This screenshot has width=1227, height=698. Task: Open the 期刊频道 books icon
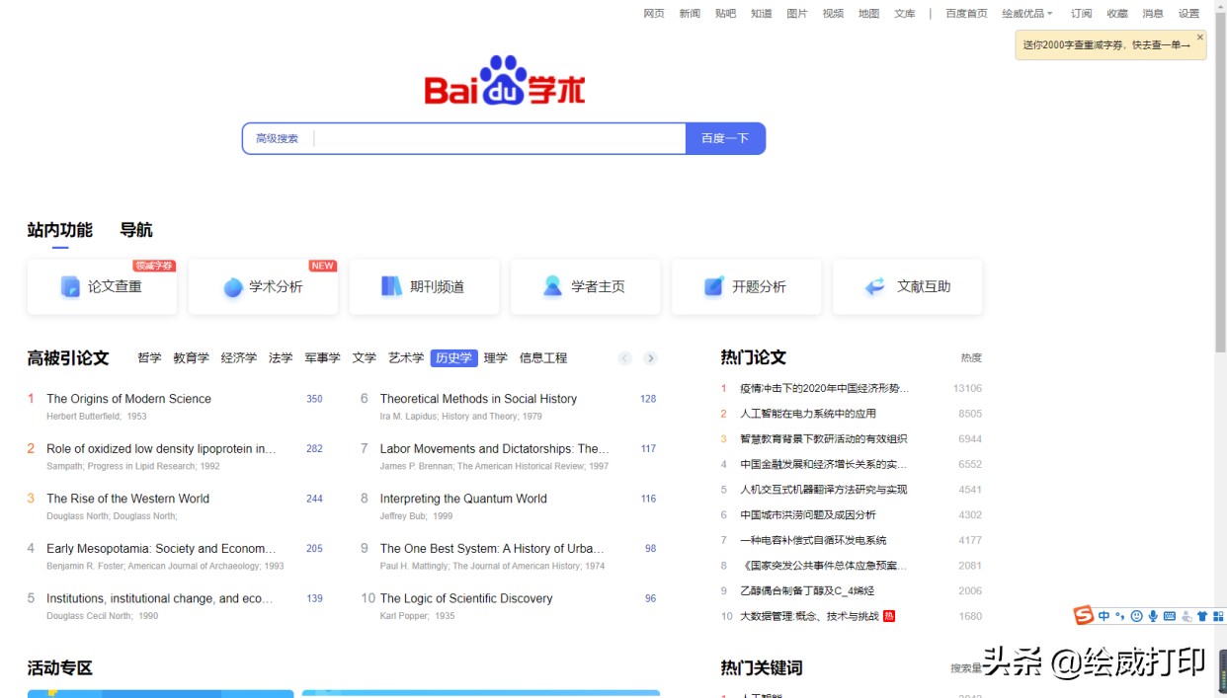click(391, 286)
